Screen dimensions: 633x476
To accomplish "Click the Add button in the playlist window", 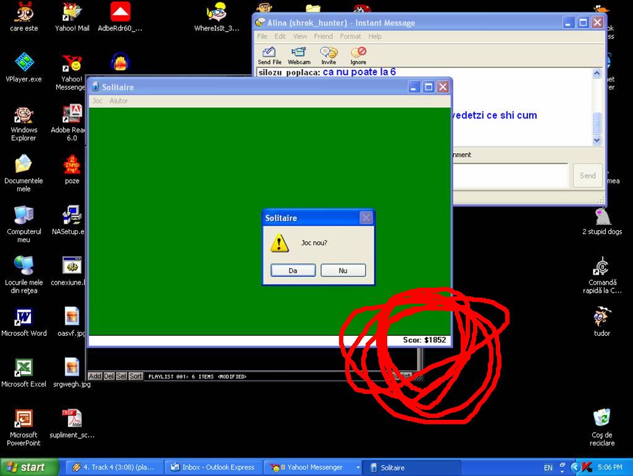I will (95, 376).
